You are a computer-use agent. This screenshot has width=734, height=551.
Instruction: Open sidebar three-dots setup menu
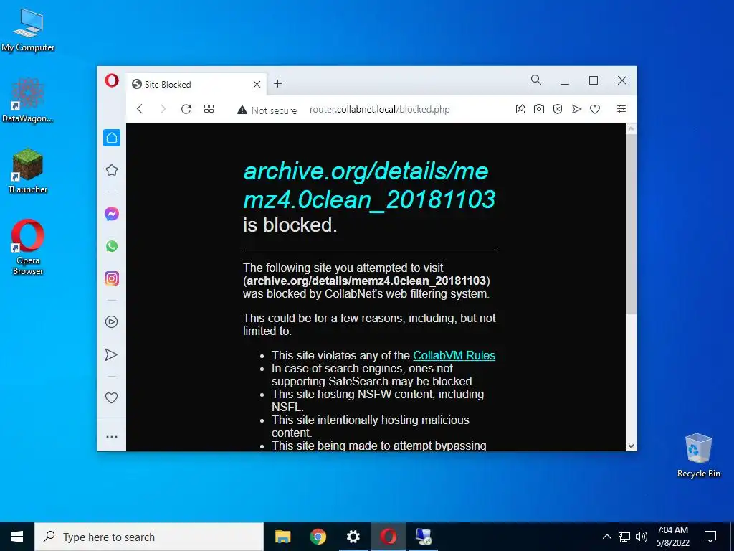click(x=111, y=437)
